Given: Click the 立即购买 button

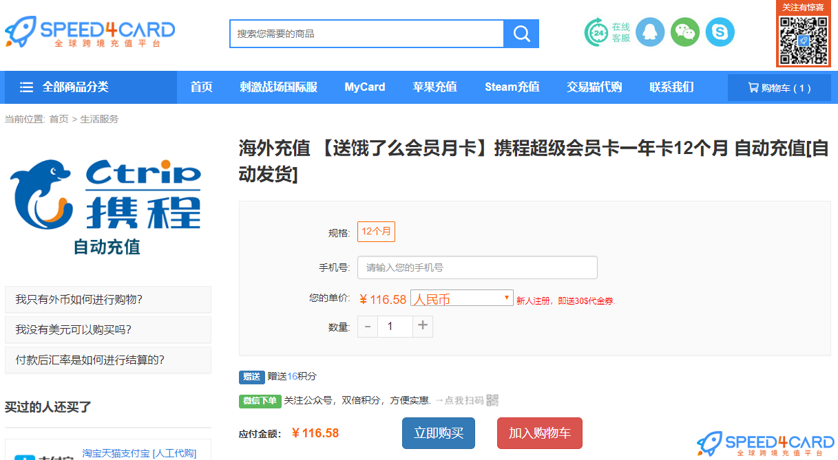Looking at the screenshot, I should point(439,433).
